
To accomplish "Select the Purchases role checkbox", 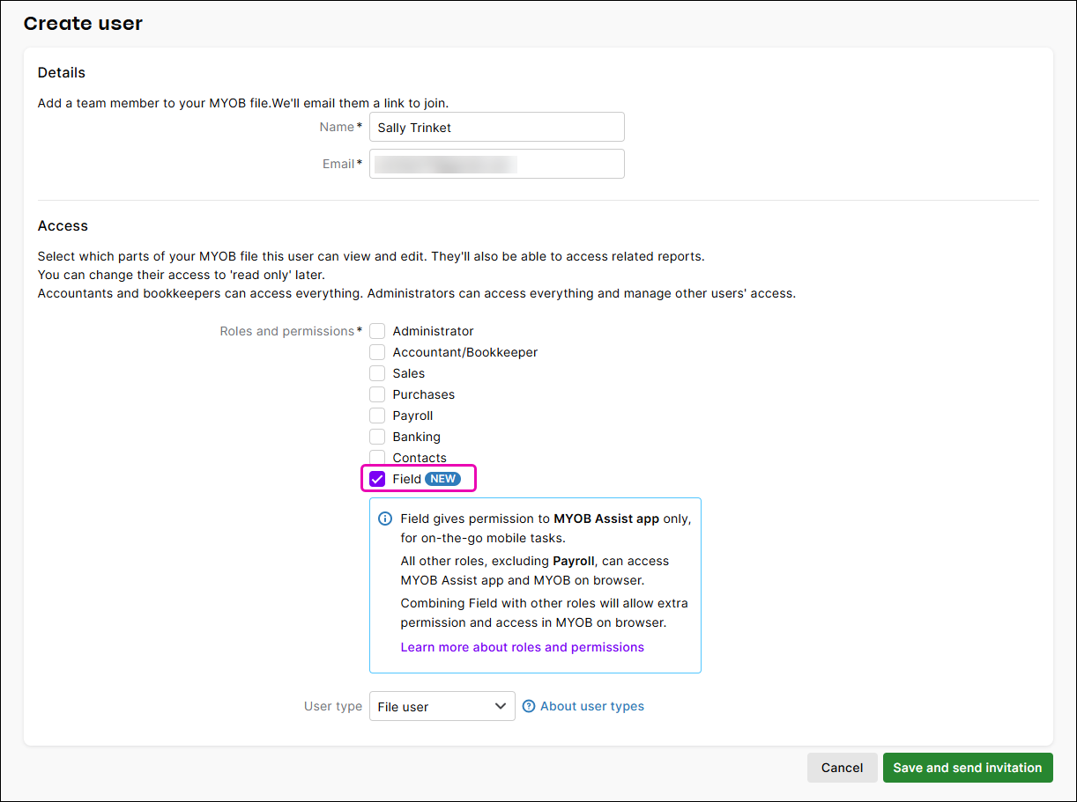I will (x=377, y=394).
